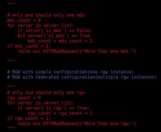Click the triple-quote after the mds block

tap(11, 61)
